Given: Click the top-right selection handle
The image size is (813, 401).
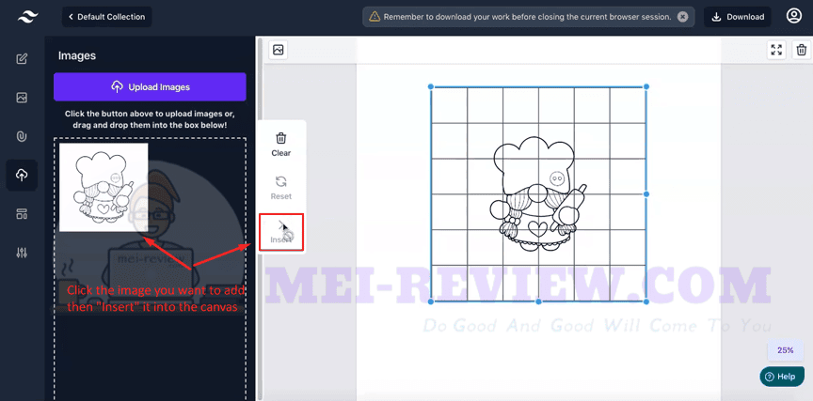Looking at the screenshot, I should pos(646,87).
